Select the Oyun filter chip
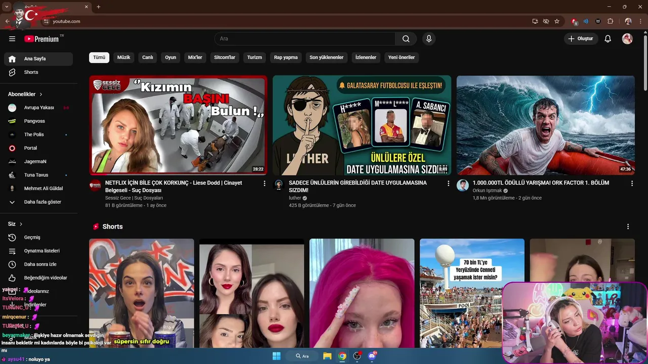 [171, 58]
